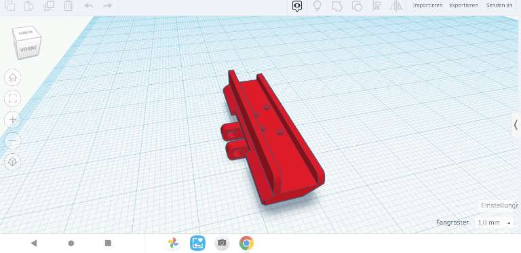The width and height of the screenshot is (521, 253).
Task: Click the Copy icon in top toolbar
Action: coord(9,5)
